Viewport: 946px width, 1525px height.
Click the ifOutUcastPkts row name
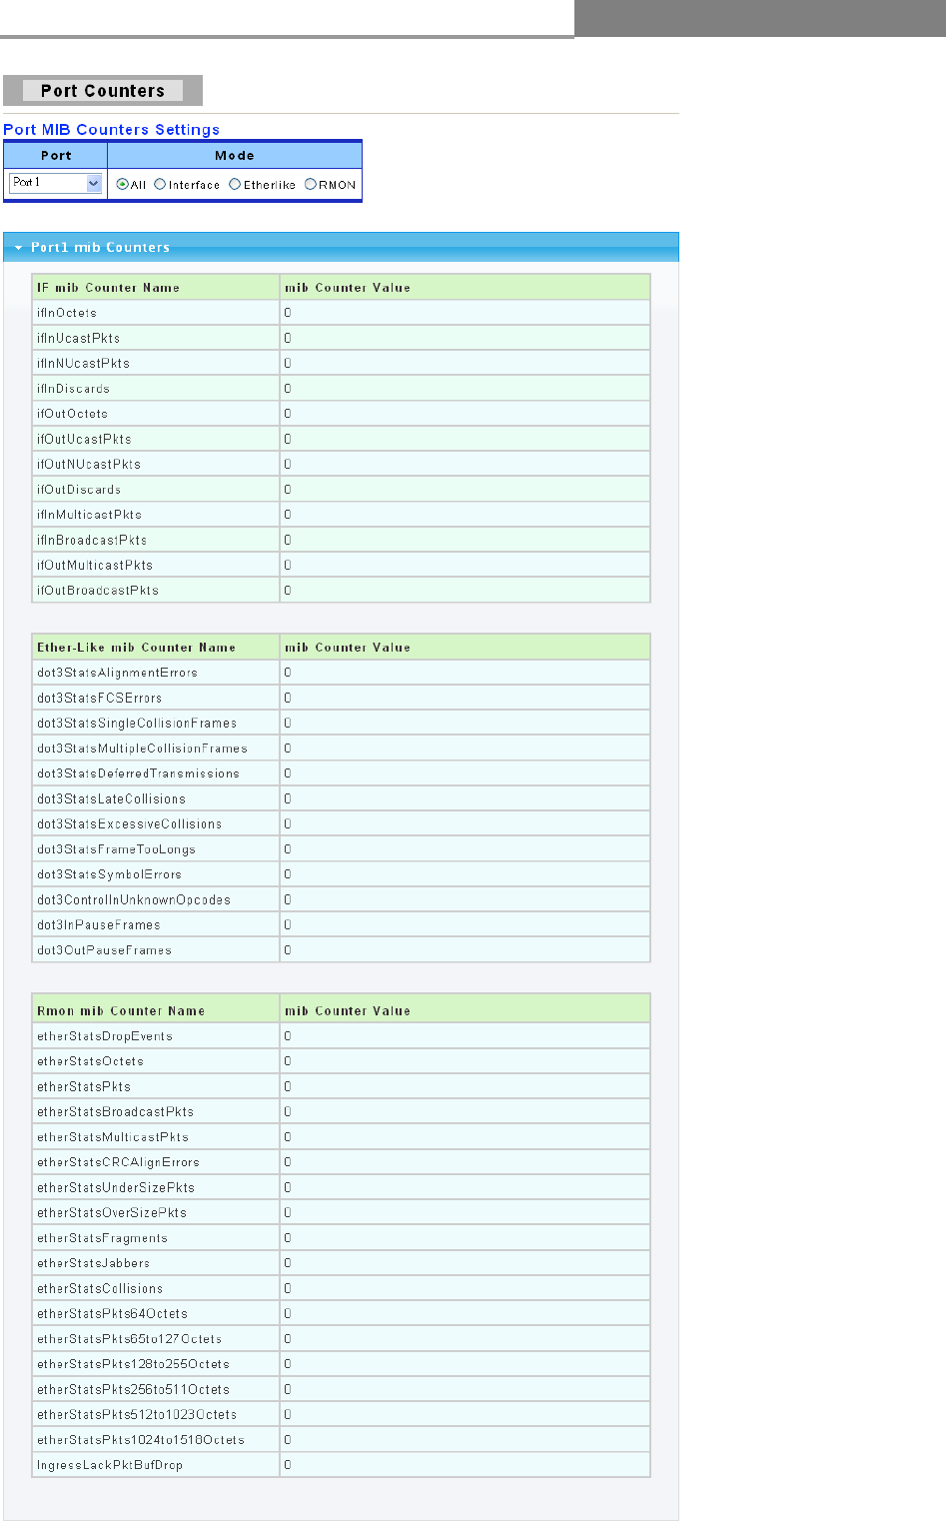coord(84,439)
